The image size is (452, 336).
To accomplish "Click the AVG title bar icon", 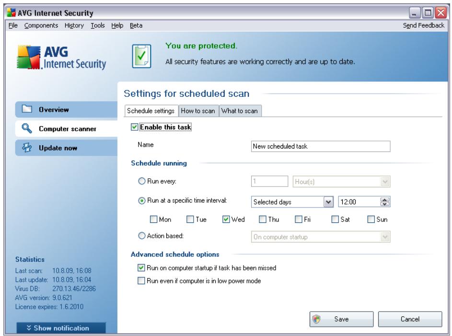I will (x=11, y=12).
